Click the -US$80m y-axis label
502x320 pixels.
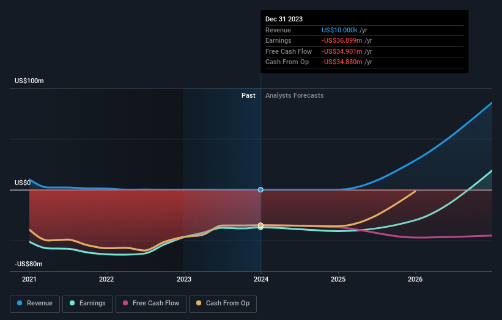pos(29,264)
